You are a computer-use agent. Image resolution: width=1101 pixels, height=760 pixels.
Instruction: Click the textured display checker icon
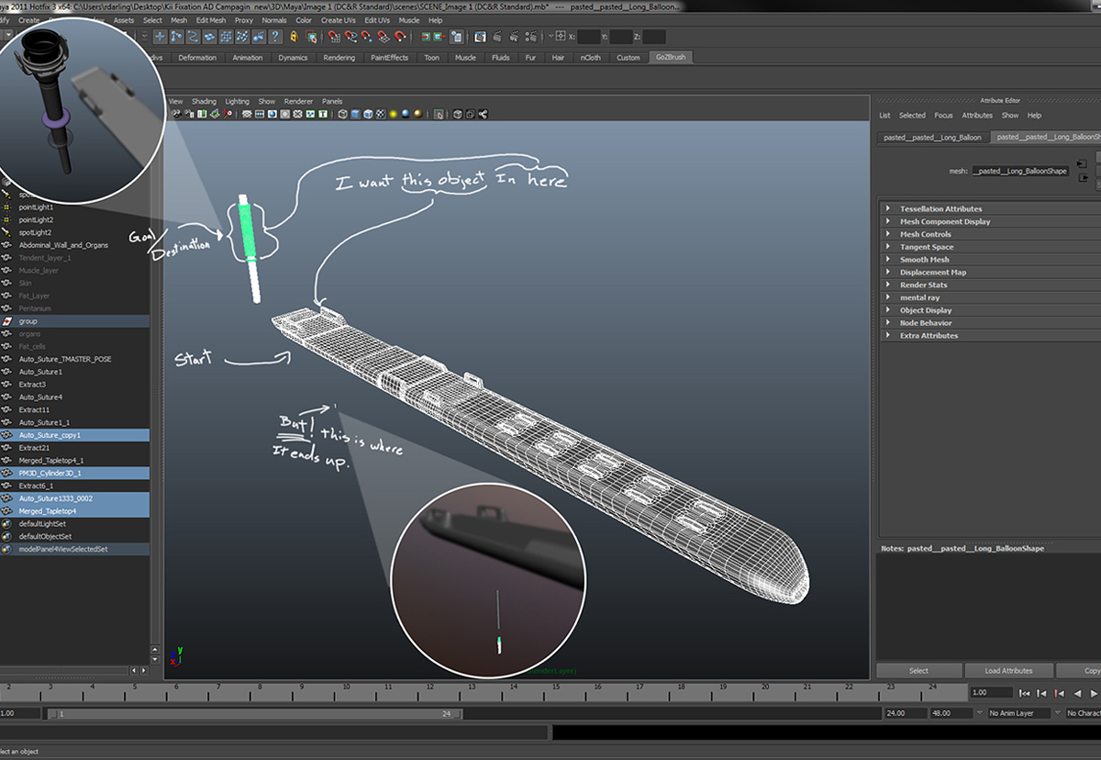coord(381,114)
